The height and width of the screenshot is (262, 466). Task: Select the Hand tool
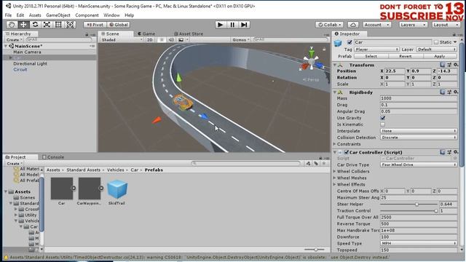pyautogui.click(x=12, y=25)
